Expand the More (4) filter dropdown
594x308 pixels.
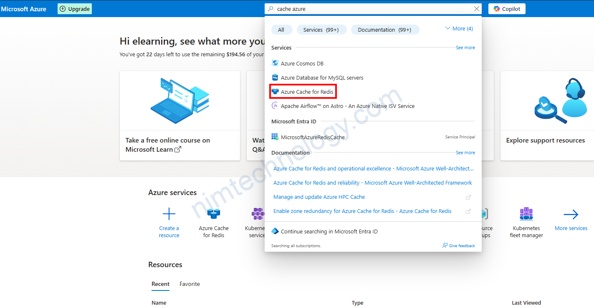point(459,28)
